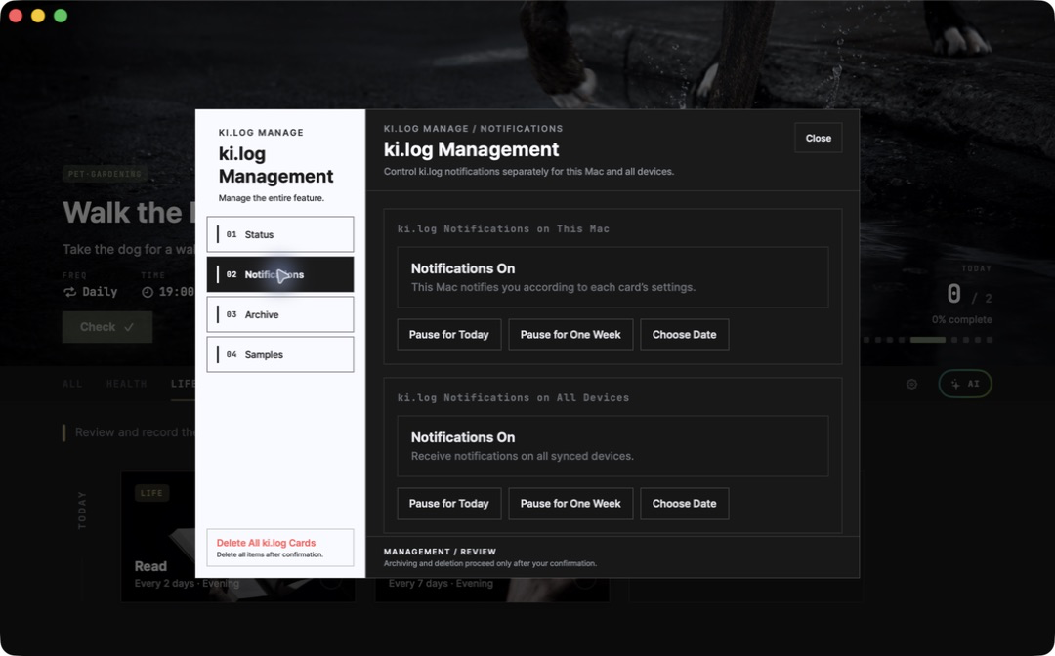Select the Notifications sidebar item

click(x=280, y=274)
